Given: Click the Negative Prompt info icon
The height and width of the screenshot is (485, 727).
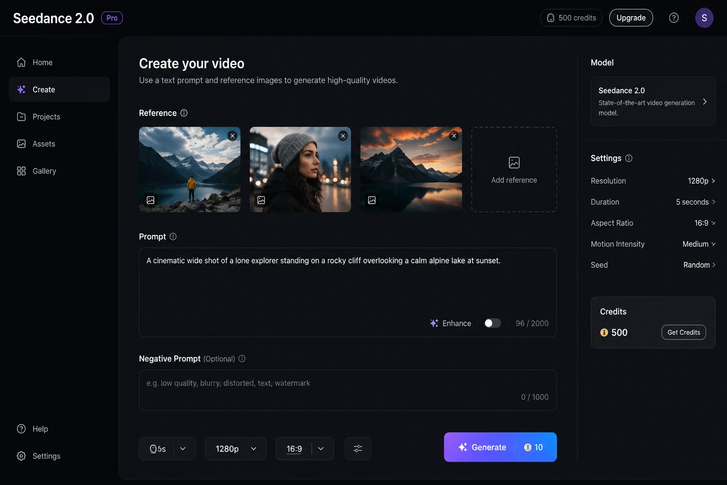Looking at the screenshot, I should [242, 359].
